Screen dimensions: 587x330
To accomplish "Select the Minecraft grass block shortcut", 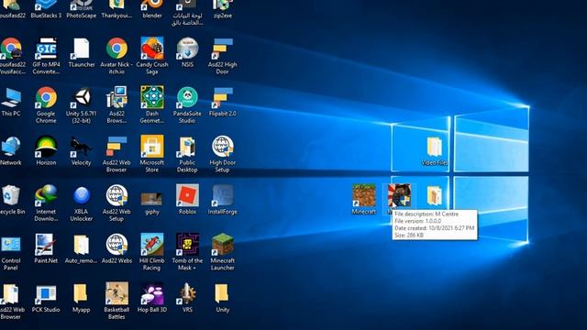I will [364, 199].
